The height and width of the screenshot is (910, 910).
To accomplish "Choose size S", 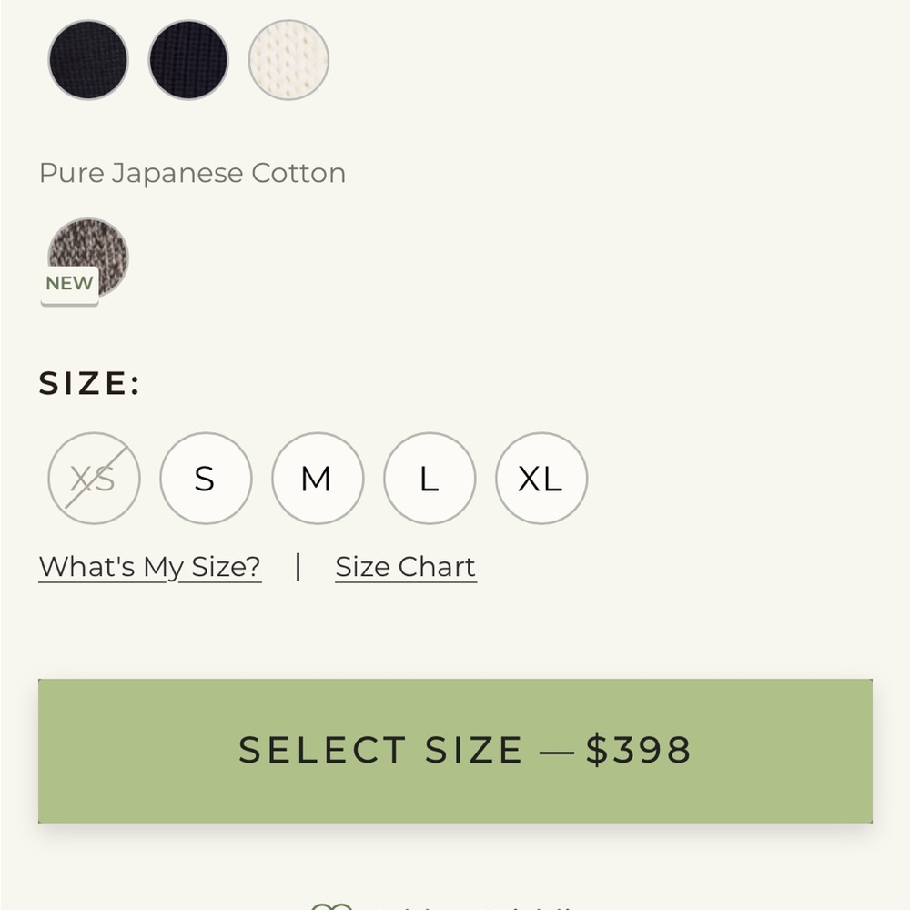I will point(206,479).
